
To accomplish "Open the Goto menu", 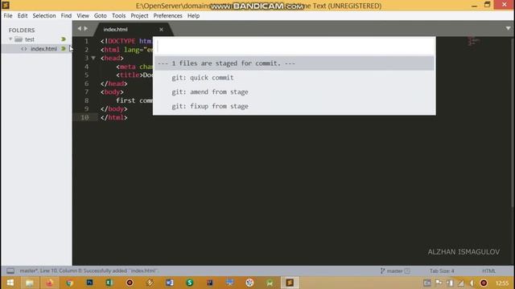I will tap(100, 16).
